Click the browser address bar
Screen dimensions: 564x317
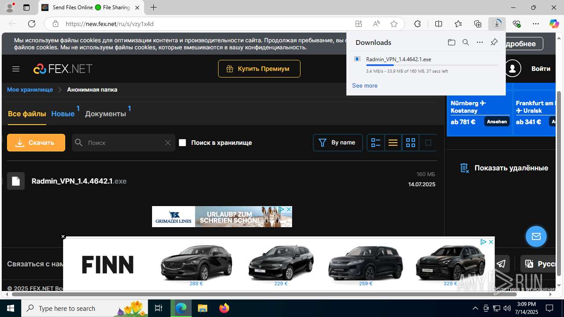coord(207,24)
